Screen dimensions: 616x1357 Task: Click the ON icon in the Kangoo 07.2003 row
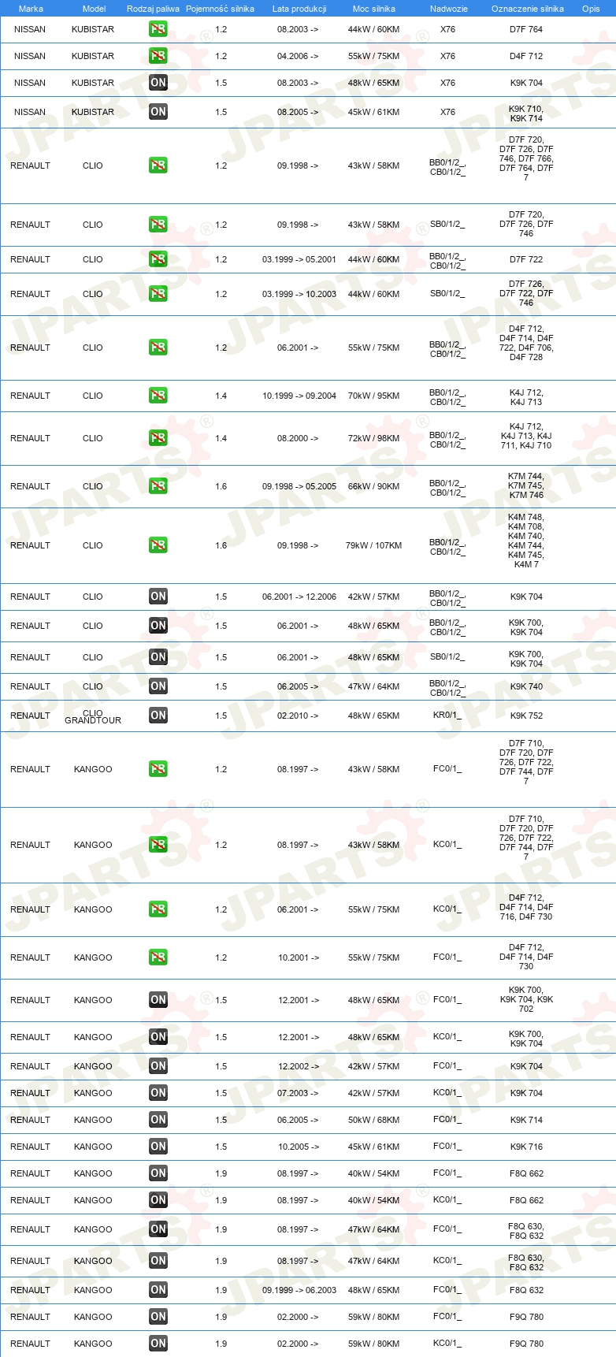(158, 1093)
